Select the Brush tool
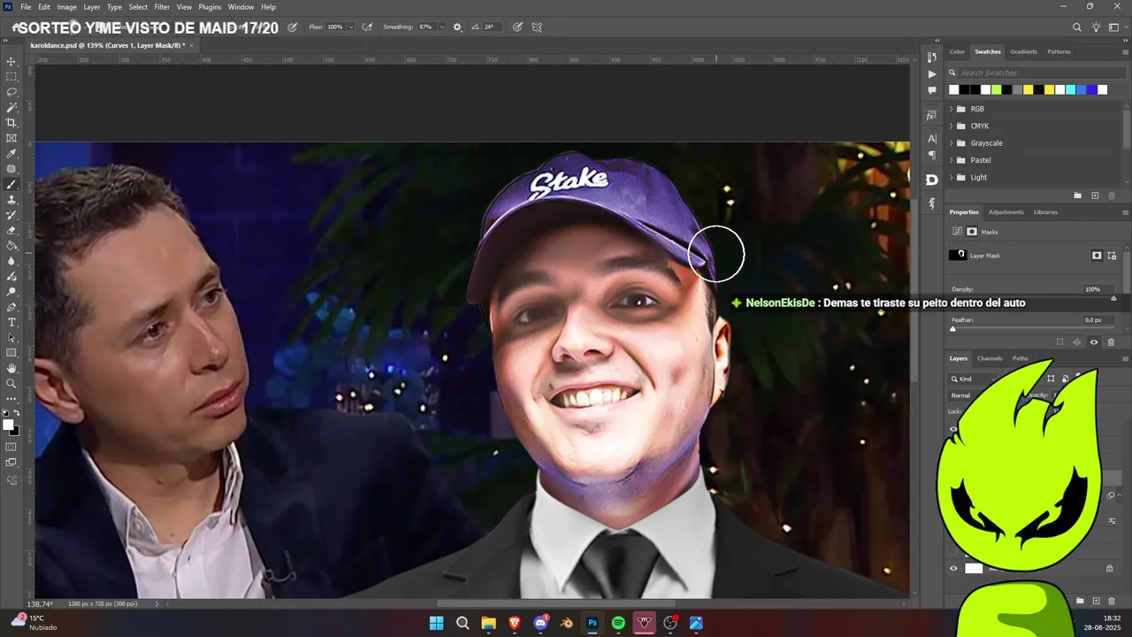Image resolution: width=1132 pixels, height=637 pixels. click(11, 185)
